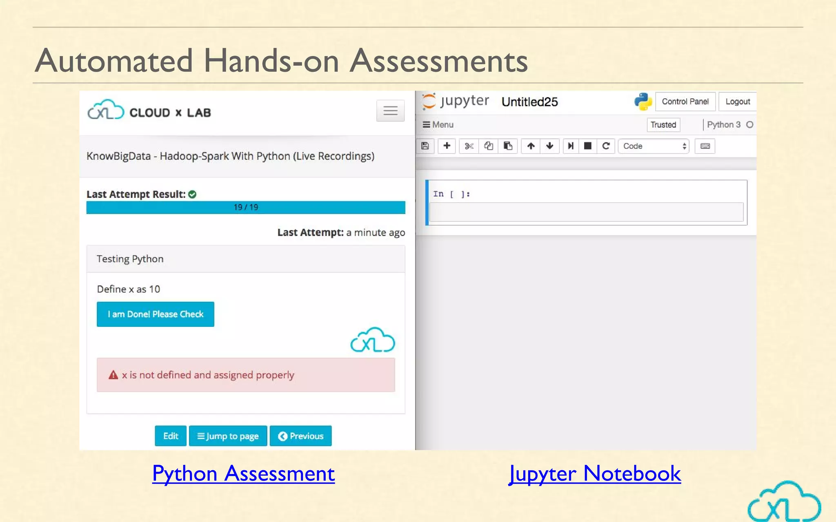The height and width of the screenshot is (522, 836).
Task: Click I am Done! Please Check
Action: (156, 314)
